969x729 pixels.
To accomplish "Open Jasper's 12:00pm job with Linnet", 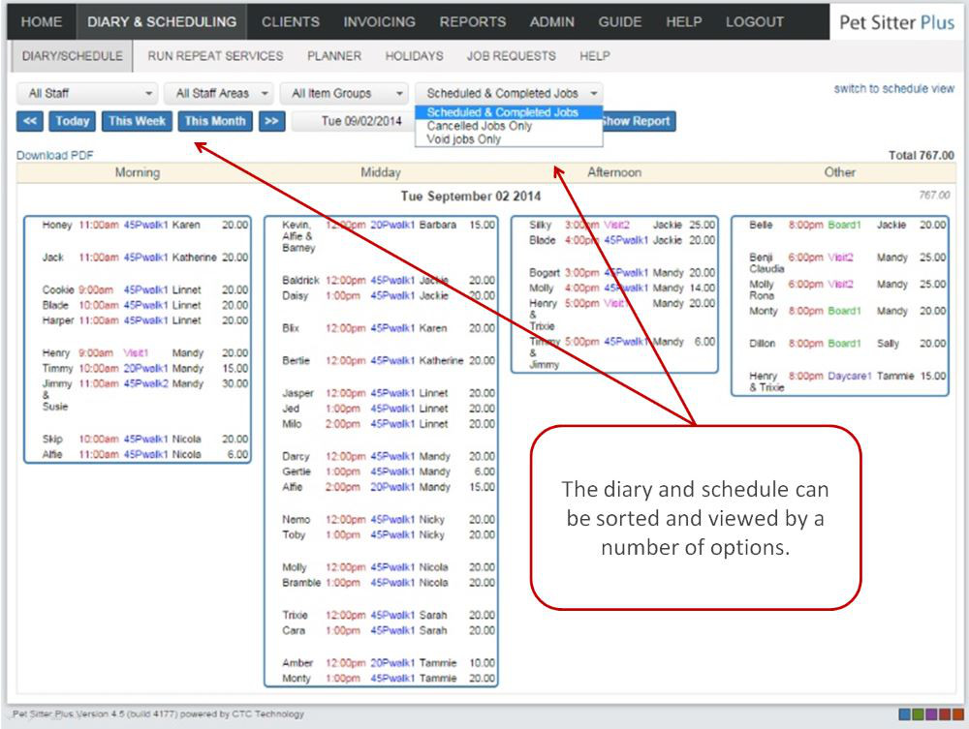I will point(389,393).
